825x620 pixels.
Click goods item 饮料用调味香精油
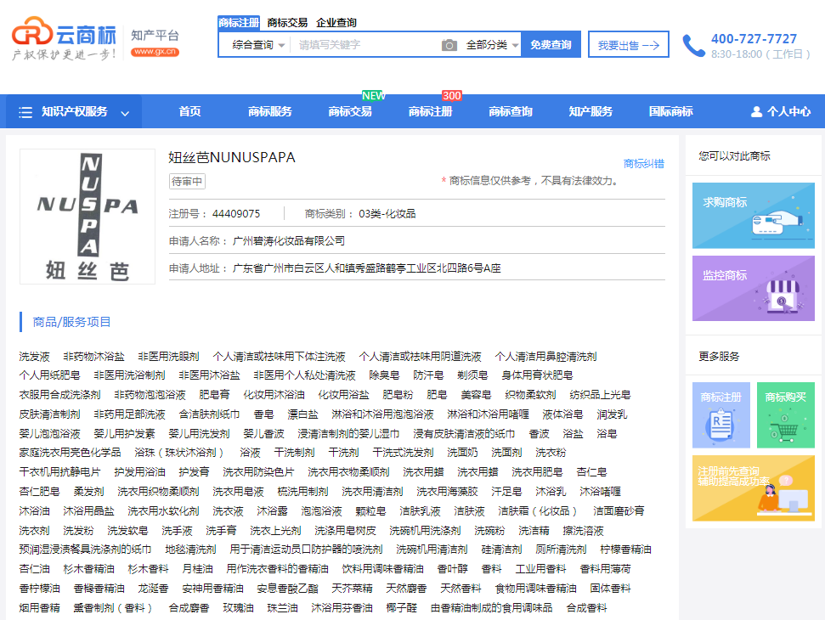pyautogui.click(x=382, y=569)
